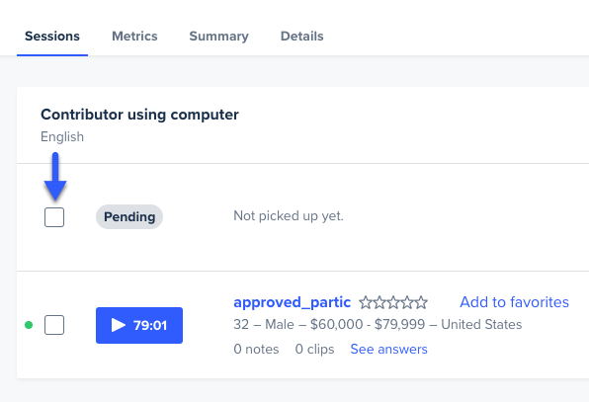The image size is (589, 402).
Task: Click Add to favorites
Action: click(514, 302)
